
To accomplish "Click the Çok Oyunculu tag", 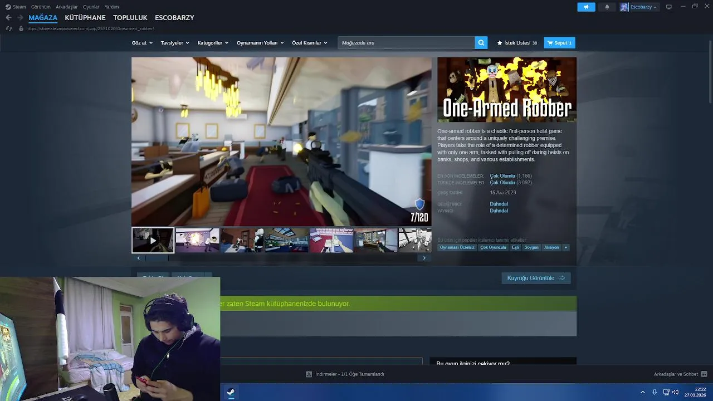I will click(x=493, y=247).
